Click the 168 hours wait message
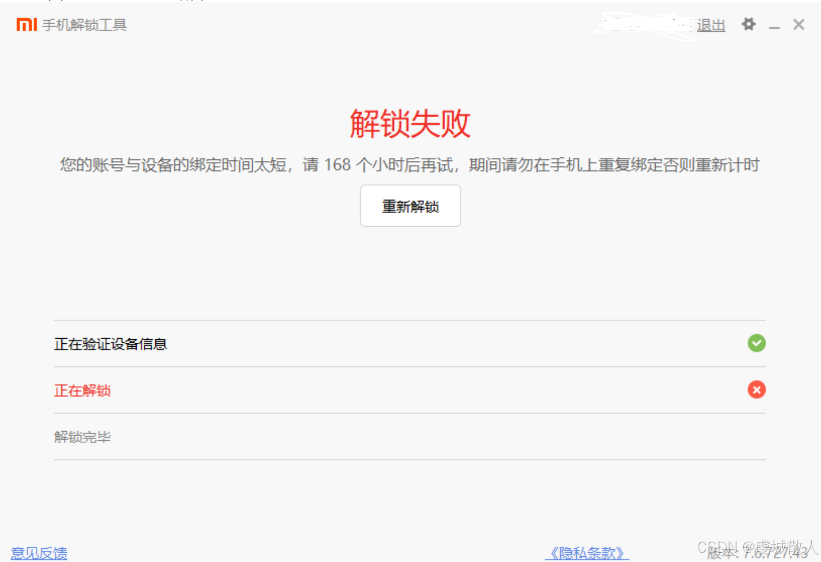Image resolution: width=821 pixels, height=562 pixels. pos(410,165)
